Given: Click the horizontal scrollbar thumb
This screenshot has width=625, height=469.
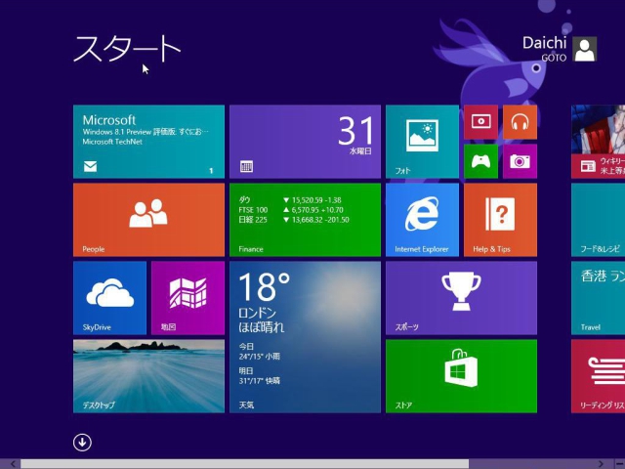Looking at the screenshot, I should [x=244, y=464].
